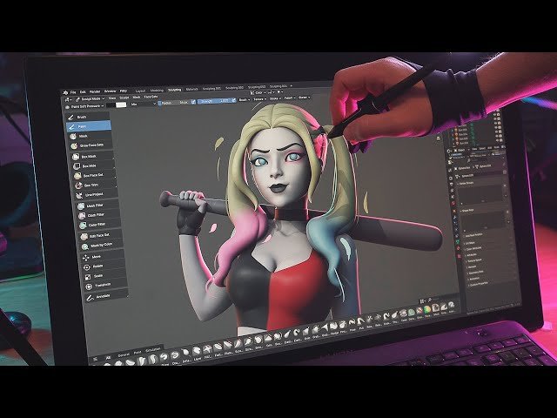Viewport: 557px width, 418px height.
Task: Select the Edit Face Set tool
Action: click(x=101, y=236)
